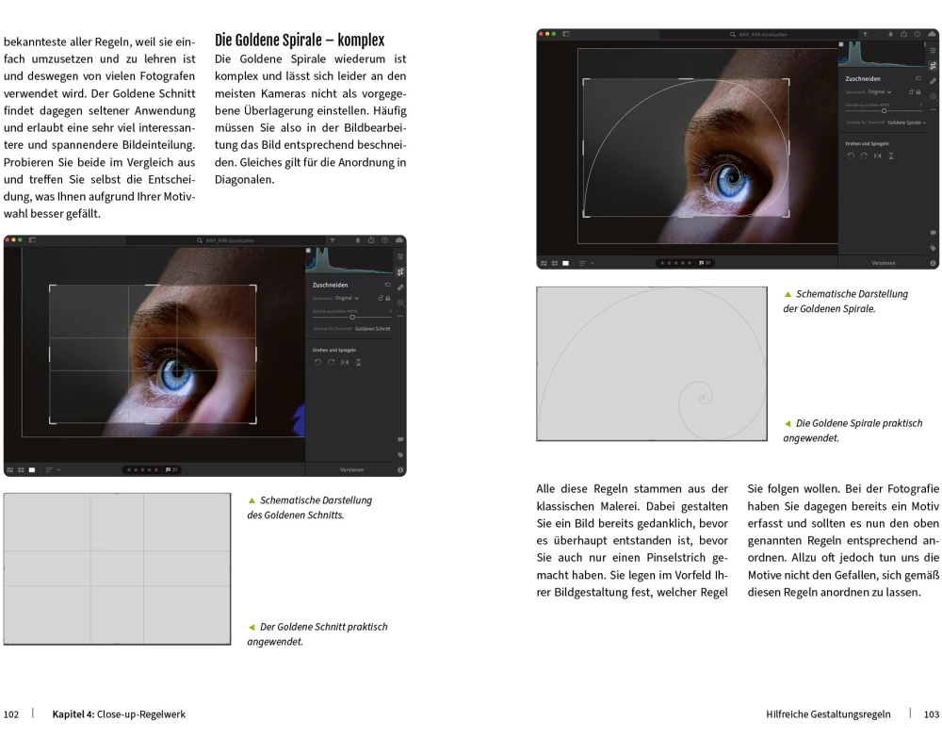The image size is (942, 754).
Task: Click rotate left icon in Goldener Schnitt window
Action: pos(318,362)
